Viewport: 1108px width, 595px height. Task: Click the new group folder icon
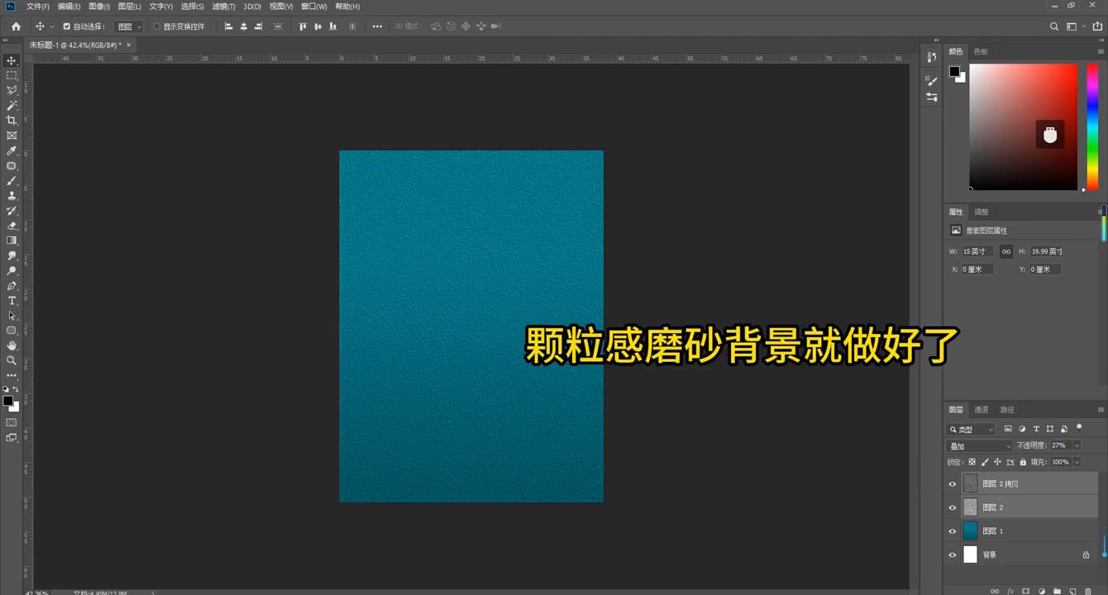(x=1057, y=592)
